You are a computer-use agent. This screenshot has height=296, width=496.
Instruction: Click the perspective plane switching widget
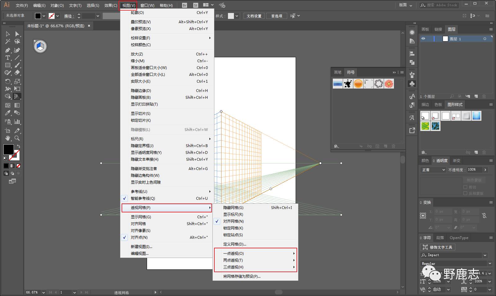coord(40,46)
